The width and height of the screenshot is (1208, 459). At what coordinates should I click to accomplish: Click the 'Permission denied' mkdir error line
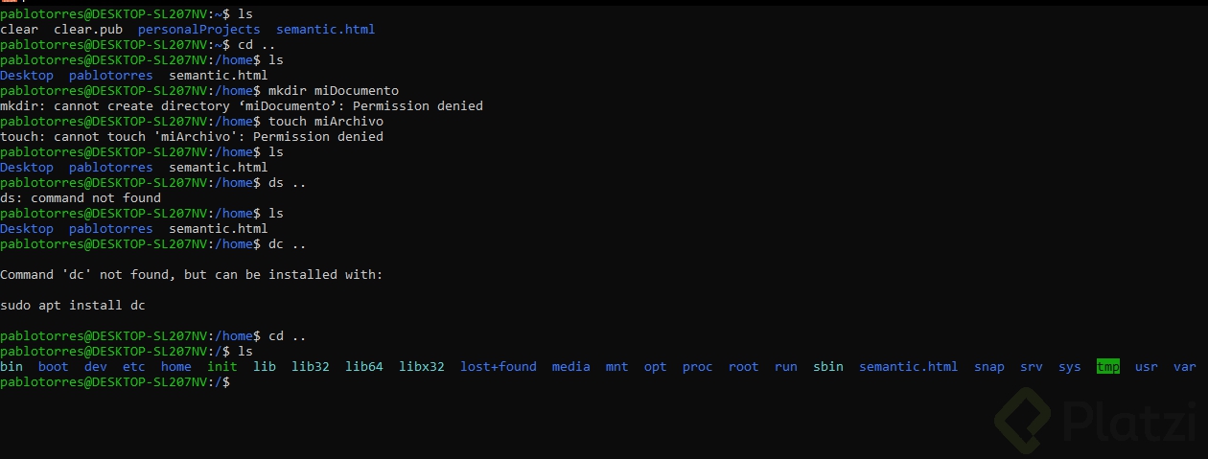click(242, 106)
